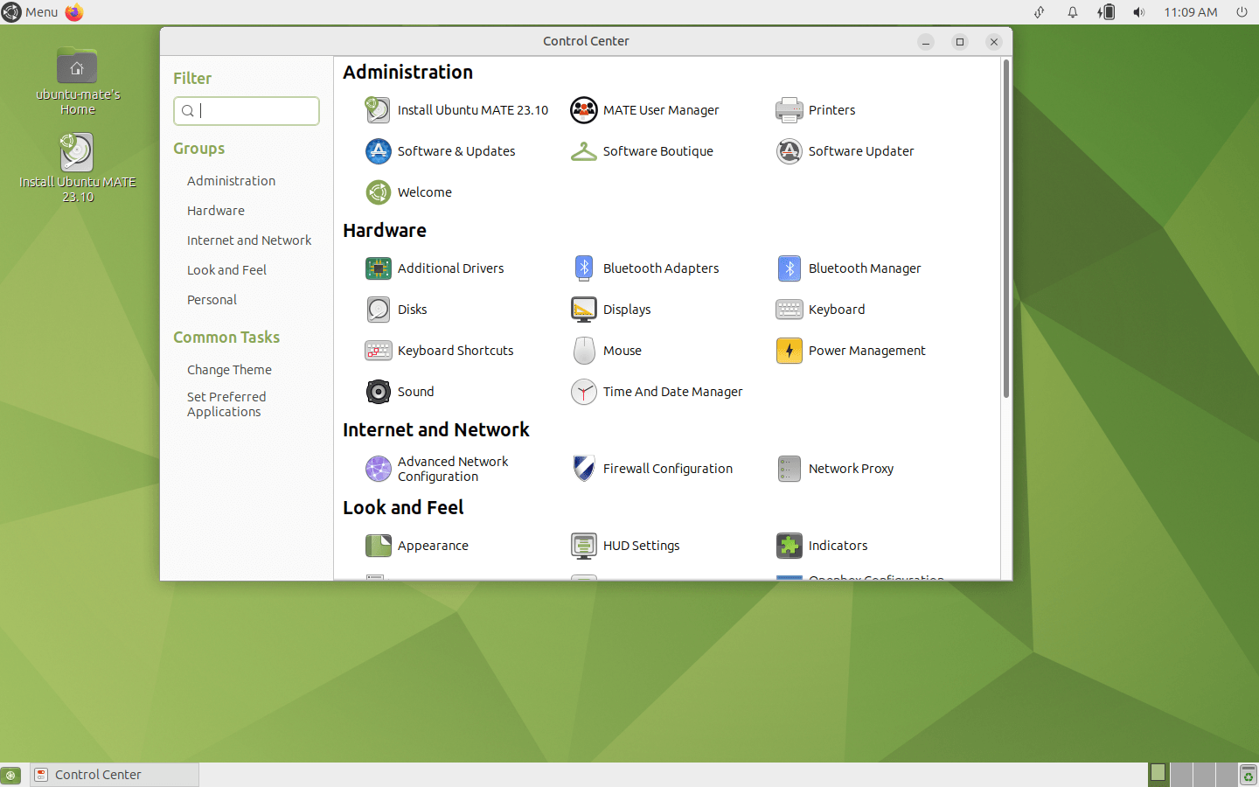This screenshot has width=1259, height=787.
Task: Launch Firefox from the top panel
Action: coord(74,12)
